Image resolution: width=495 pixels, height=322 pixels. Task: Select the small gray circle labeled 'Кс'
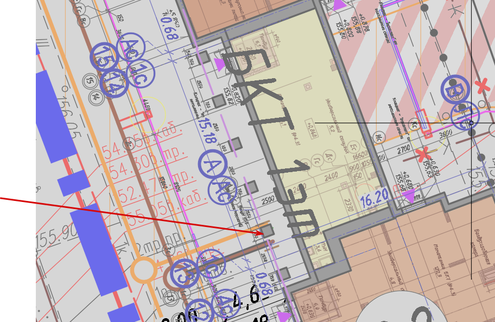coord(415,124)
